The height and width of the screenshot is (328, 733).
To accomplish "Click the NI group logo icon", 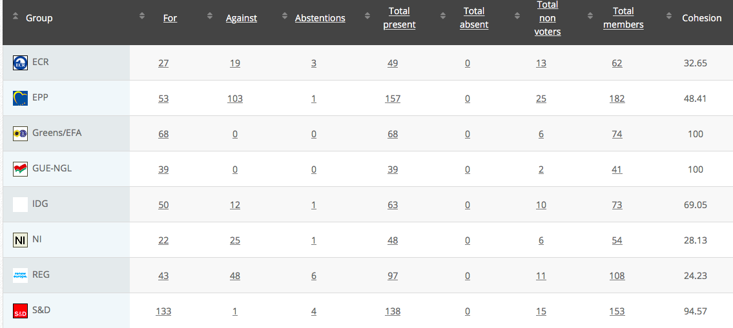I will coord(20,240).
